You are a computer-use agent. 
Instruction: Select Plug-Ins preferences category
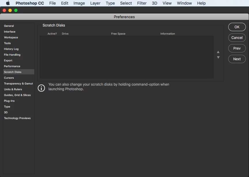(x=18, y=101)
